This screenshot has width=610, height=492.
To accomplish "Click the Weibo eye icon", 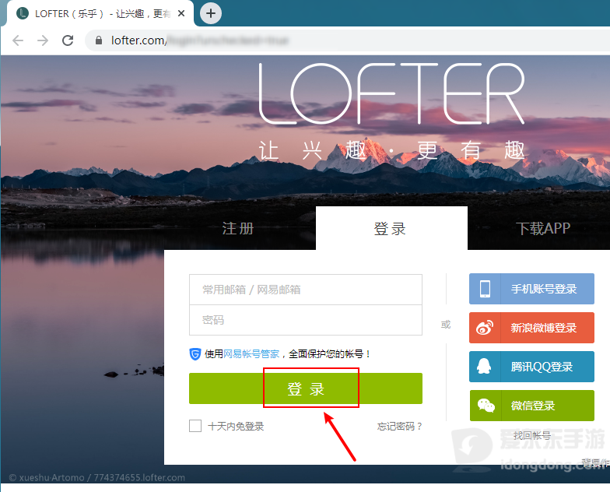I will pos(485,328).
